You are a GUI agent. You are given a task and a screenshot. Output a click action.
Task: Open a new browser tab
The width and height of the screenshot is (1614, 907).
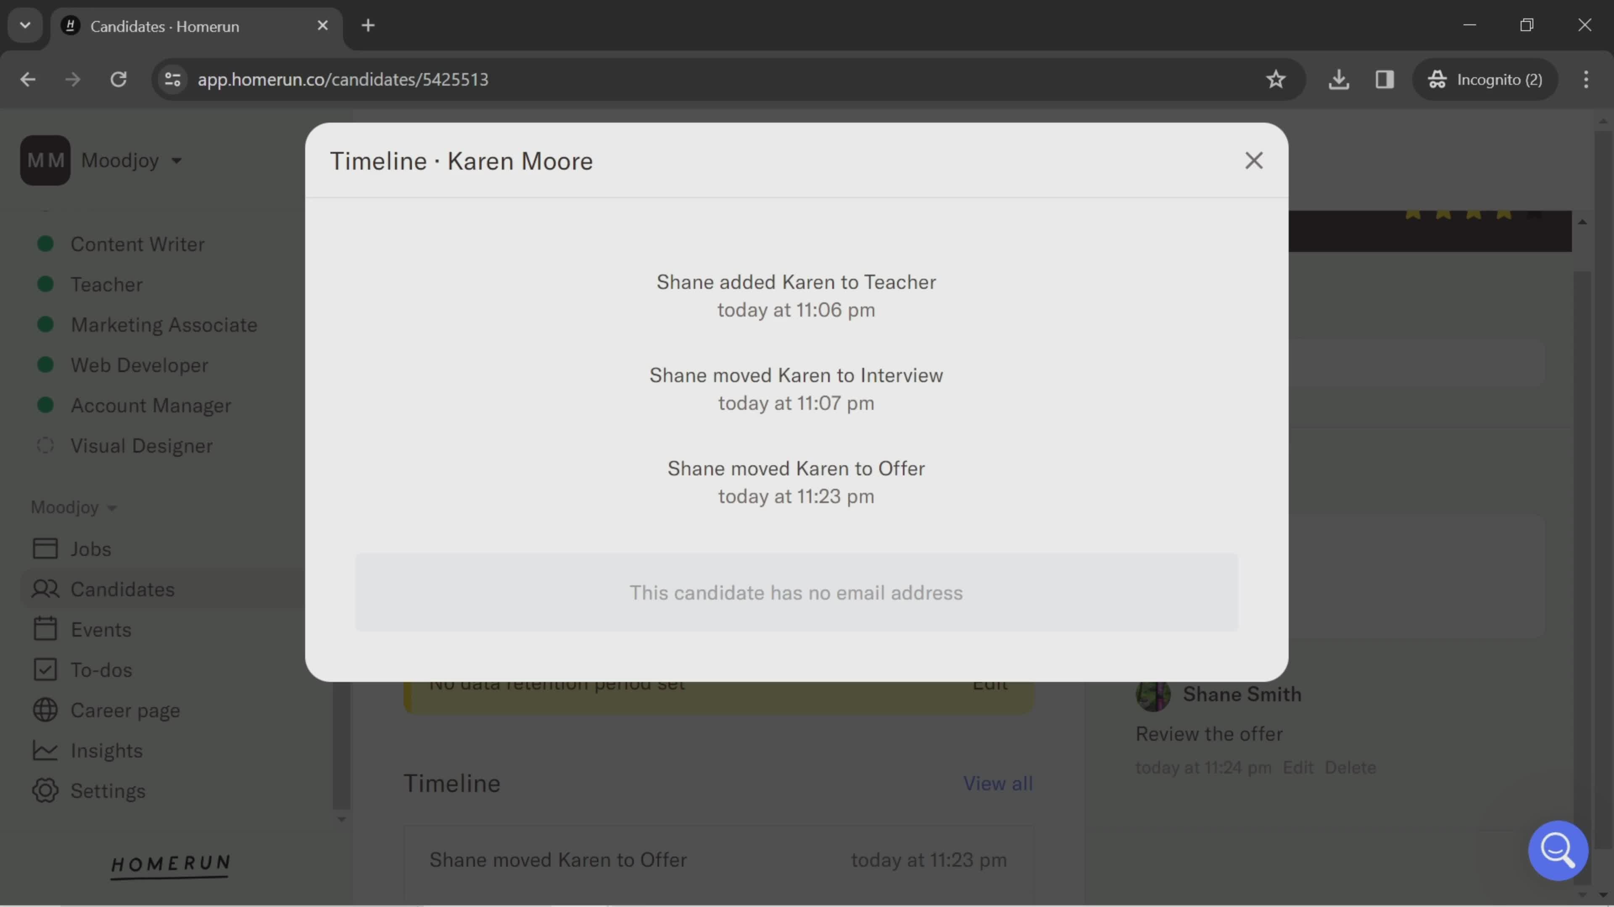click(369, 26)
